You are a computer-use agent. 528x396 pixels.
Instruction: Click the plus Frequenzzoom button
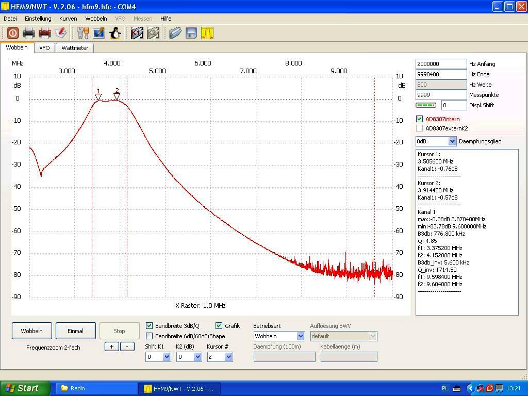click(x=111, y=346)
